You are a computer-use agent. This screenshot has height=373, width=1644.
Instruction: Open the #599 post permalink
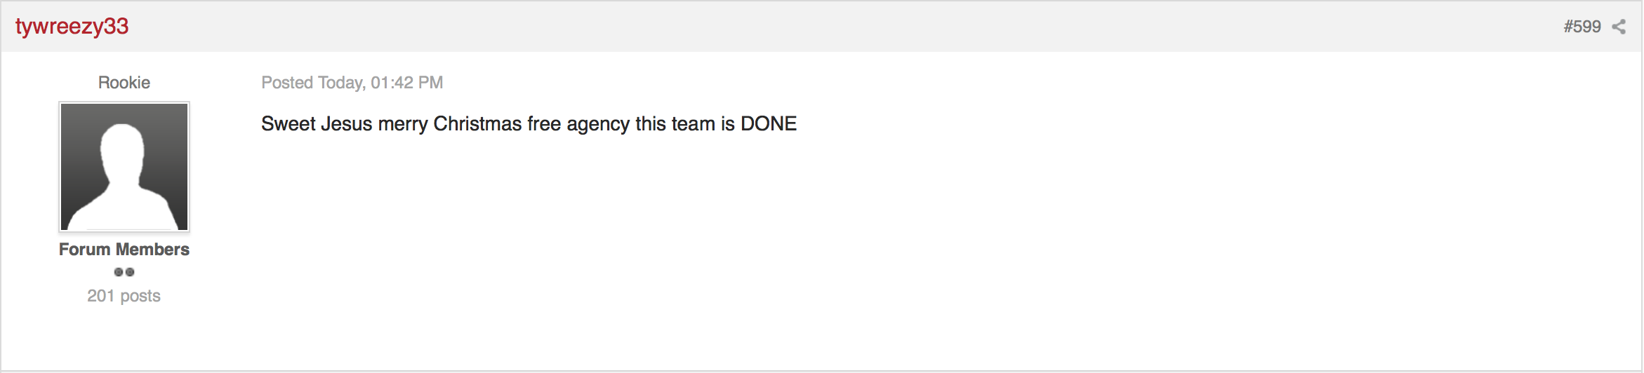point(1582,27)
